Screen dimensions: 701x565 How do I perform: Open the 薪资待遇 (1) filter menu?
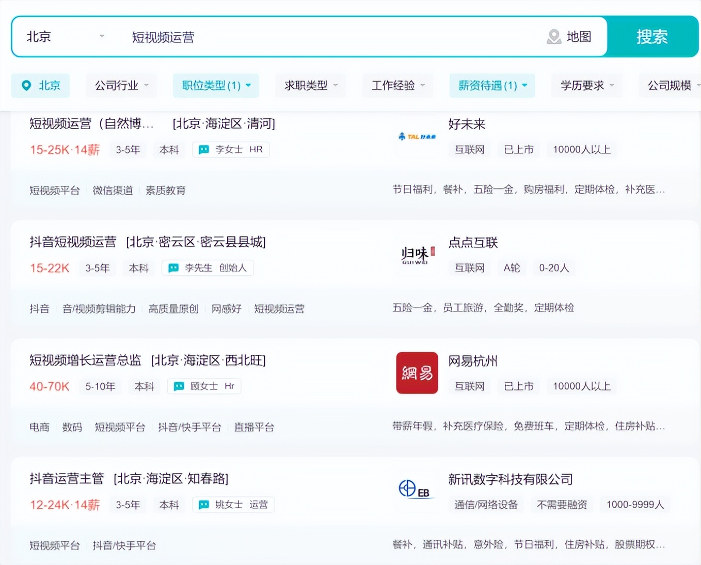pos(491,85)
